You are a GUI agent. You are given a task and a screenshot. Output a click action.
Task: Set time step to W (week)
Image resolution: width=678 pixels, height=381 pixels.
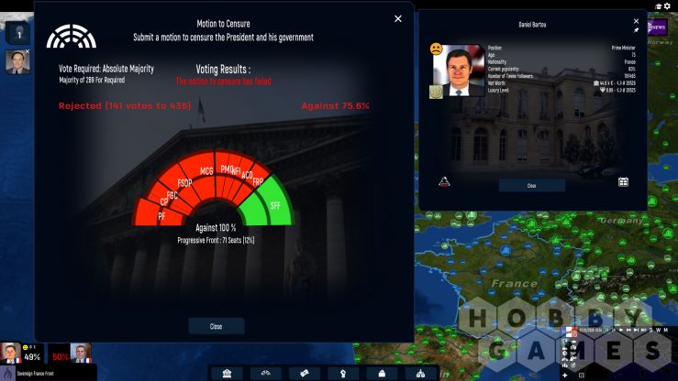tap(658, 330)
